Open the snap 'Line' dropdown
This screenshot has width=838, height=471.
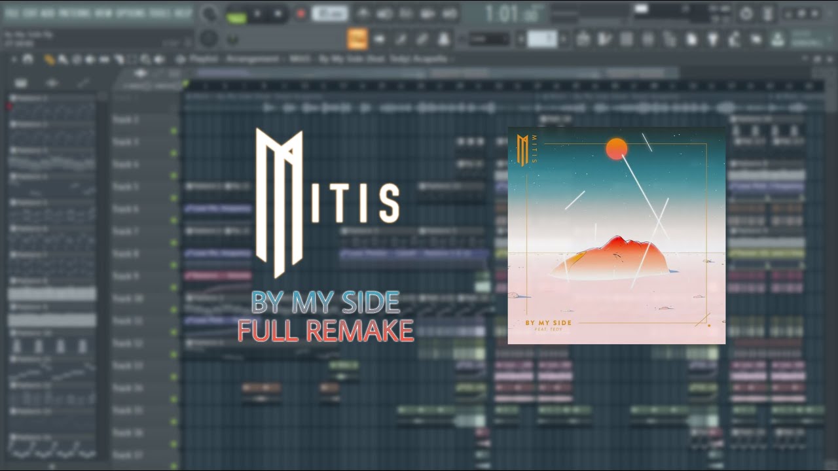click(488, 39)
